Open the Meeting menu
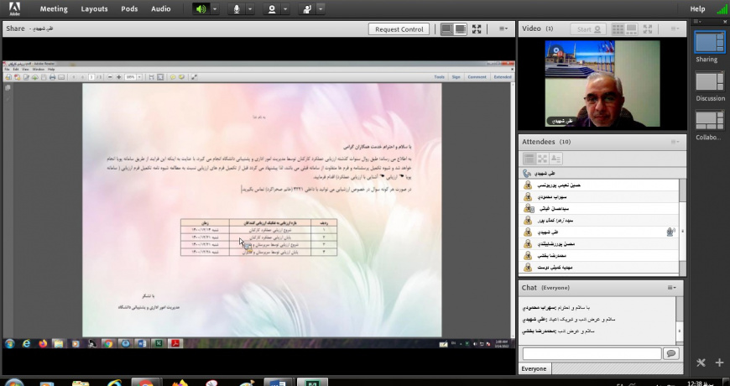The image size is (730, 386). 54,9
